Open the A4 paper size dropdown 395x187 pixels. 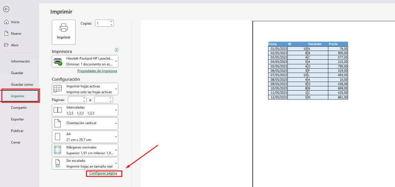(85, 136)
